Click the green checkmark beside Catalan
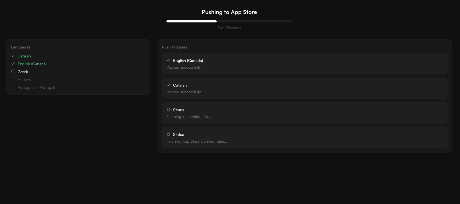The image size is (460, 204). (13, 56)
